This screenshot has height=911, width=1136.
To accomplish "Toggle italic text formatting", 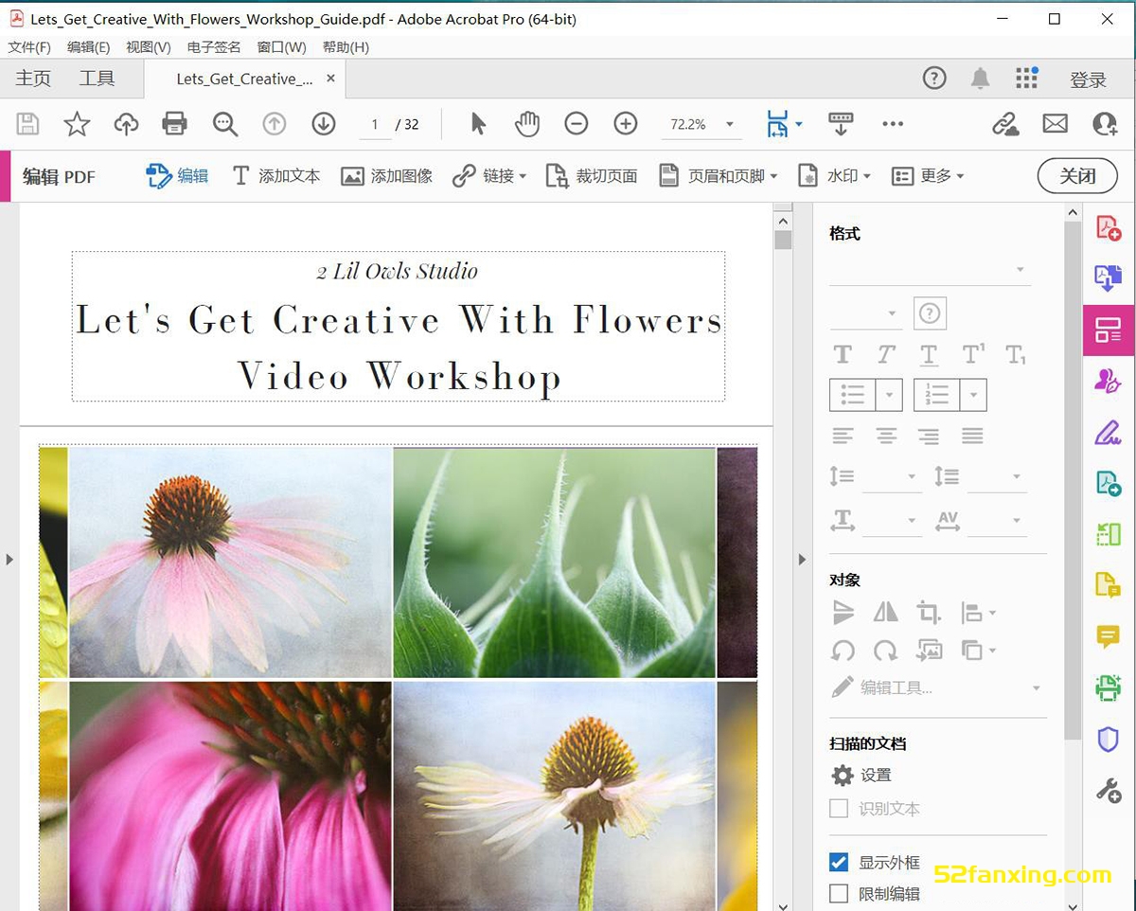I will 886,354.
